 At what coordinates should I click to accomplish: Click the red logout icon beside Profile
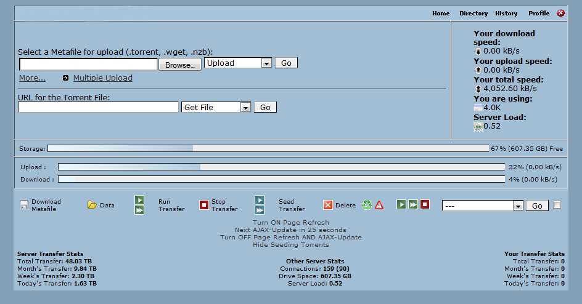pos(560,13)
